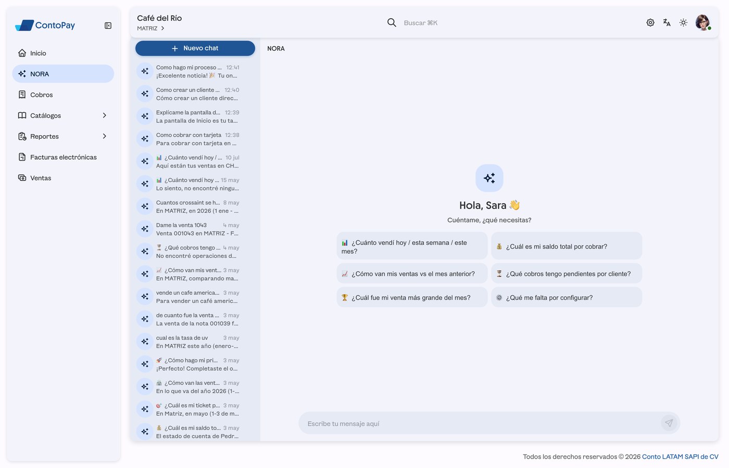The width and height of the screenshot is (729, 468).
Task: Click the send message arrow icon
Action: (669, 423)
